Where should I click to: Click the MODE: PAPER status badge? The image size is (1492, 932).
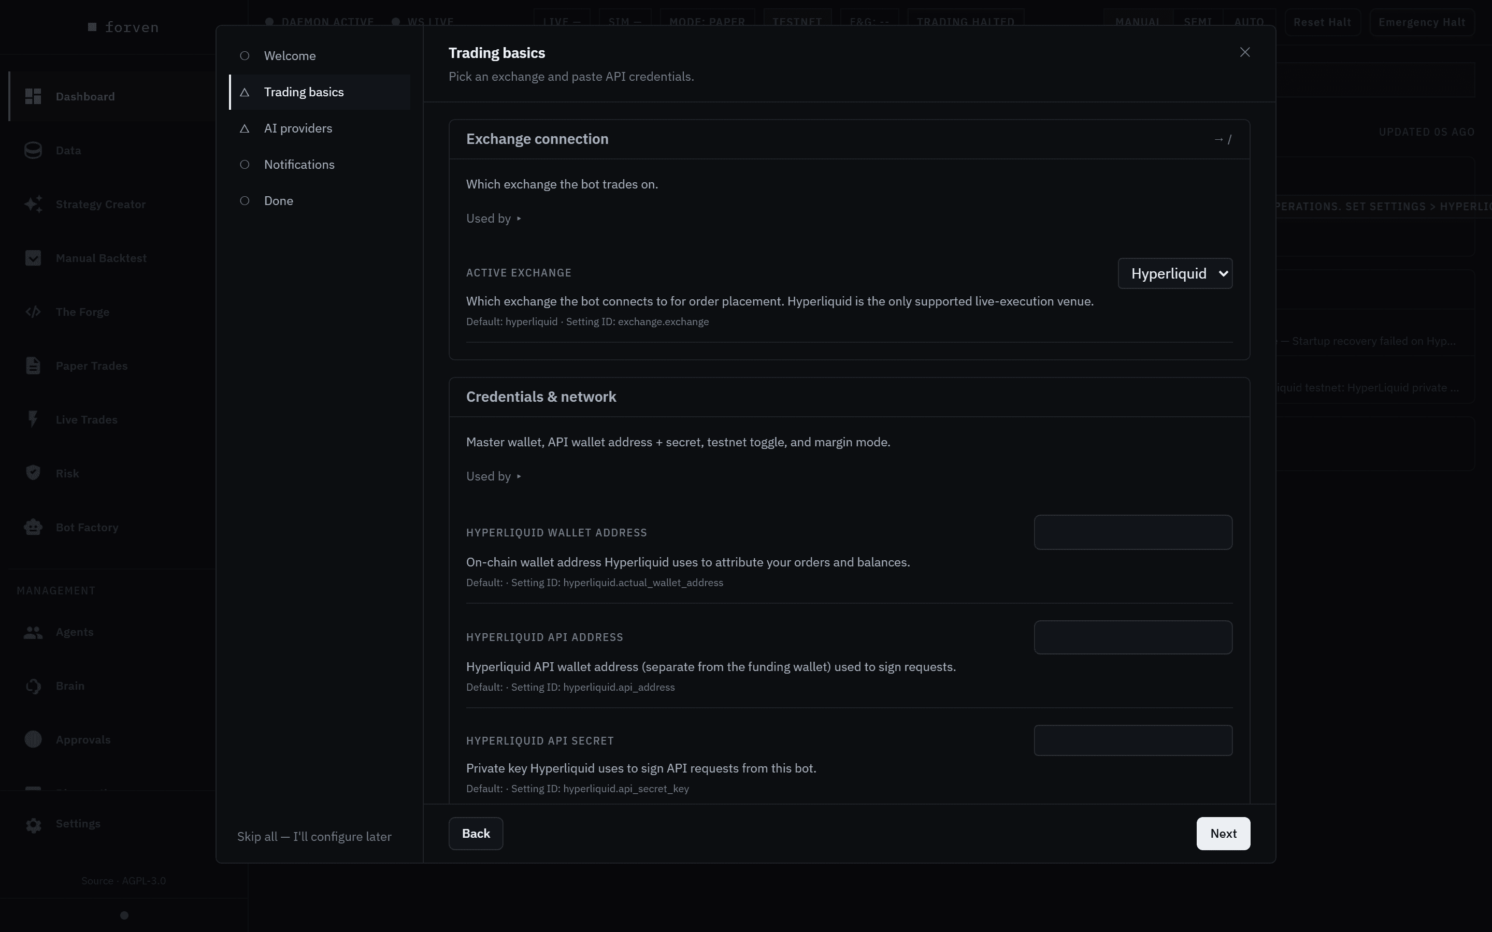coord(707,22)
